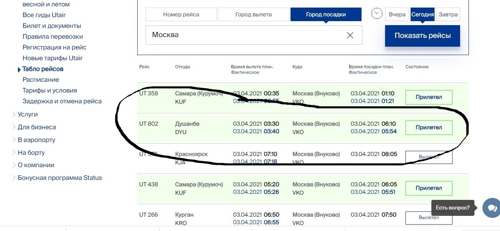Clear the Москва search field with X icon
This screenshot has width=500, height=231.
(x=350, y=35)
